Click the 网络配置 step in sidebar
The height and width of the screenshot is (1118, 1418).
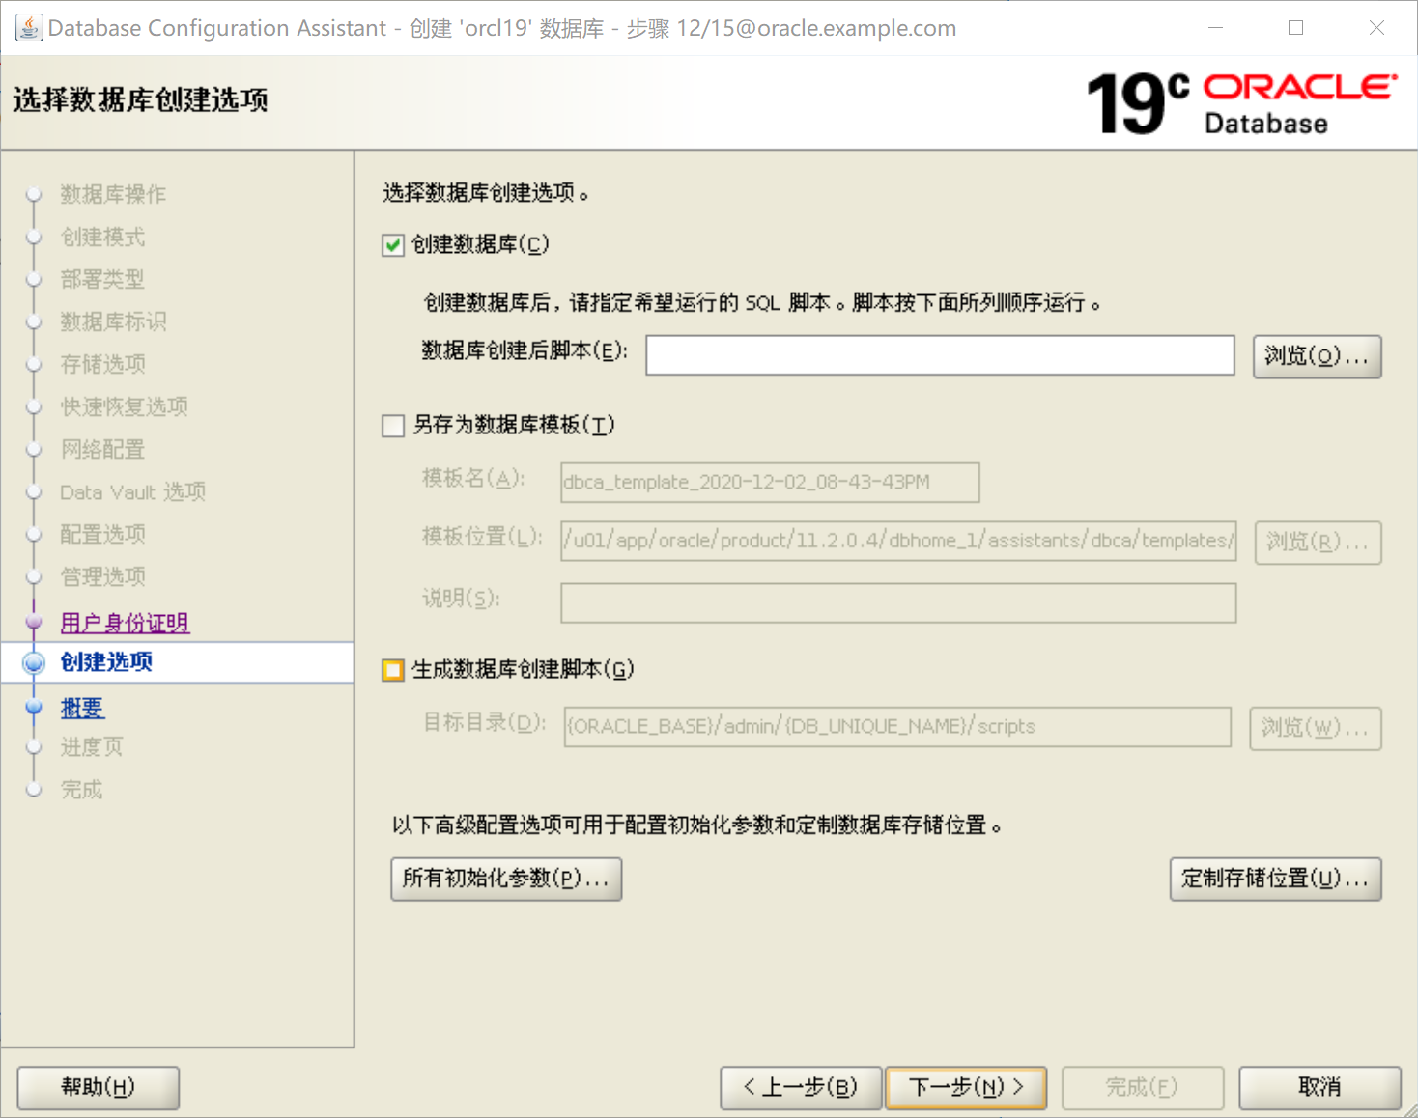pyautogui.click(x=102, y=449)
